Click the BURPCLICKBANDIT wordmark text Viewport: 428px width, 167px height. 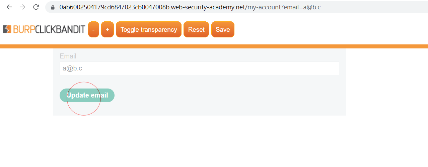tap(49, 29)
